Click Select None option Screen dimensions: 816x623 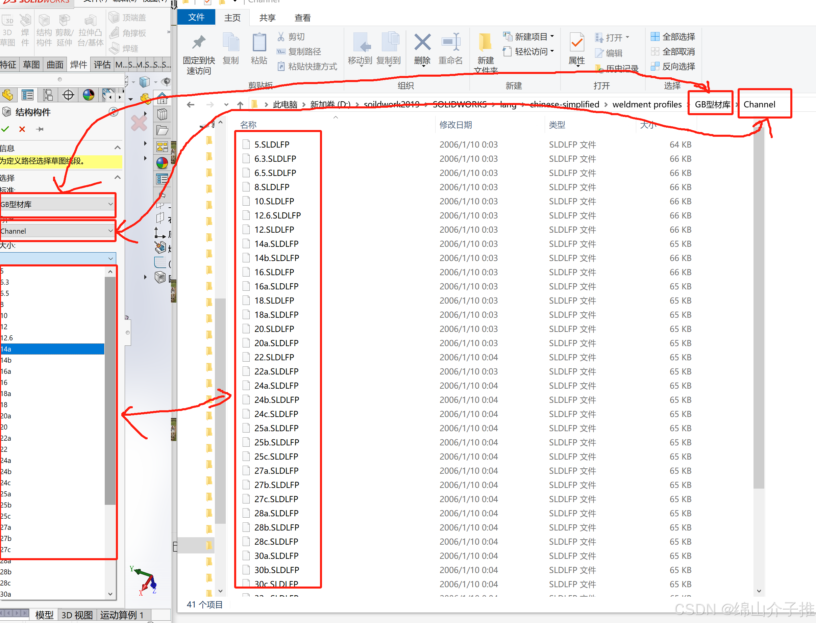[673, 52]
